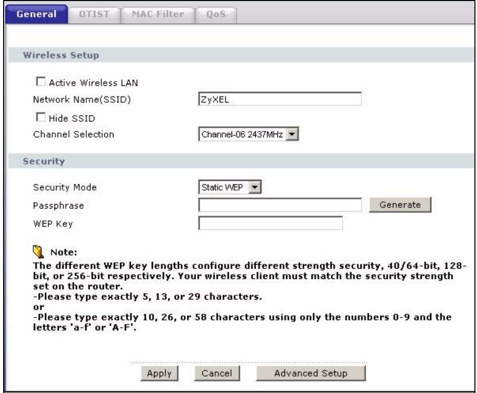Click the Security section heading
Viewport: 477px width, 393px height.
[x=44, y=161]
